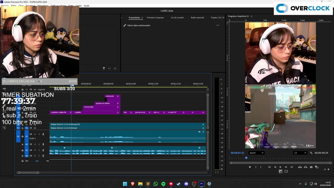Enable voice-over record on A1
This screenshot has width=334, height=188.
(x=43, y=134)
